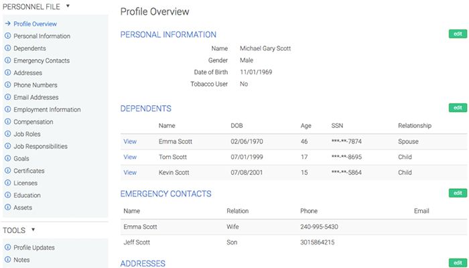Click date of birth 11/01/1969
The image size is (469, 268).
point(256,72)
